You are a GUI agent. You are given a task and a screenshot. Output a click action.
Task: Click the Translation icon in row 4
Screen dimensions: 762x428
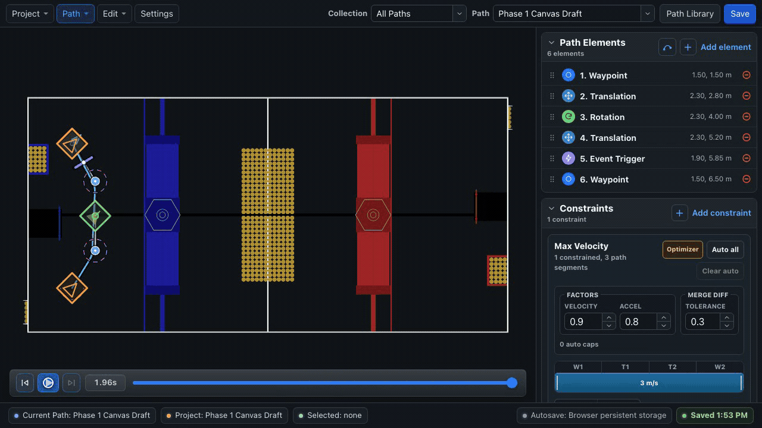569,138
